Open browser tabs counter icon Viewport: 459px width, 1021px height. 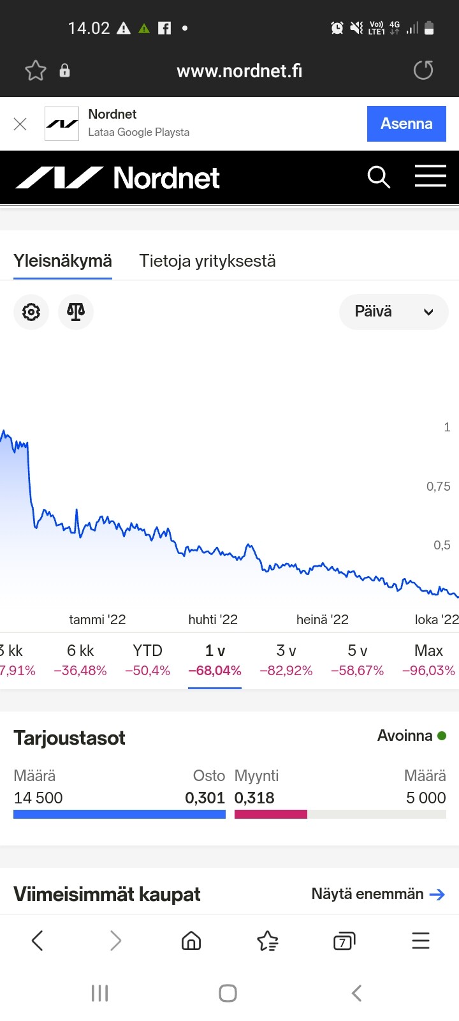344,941
